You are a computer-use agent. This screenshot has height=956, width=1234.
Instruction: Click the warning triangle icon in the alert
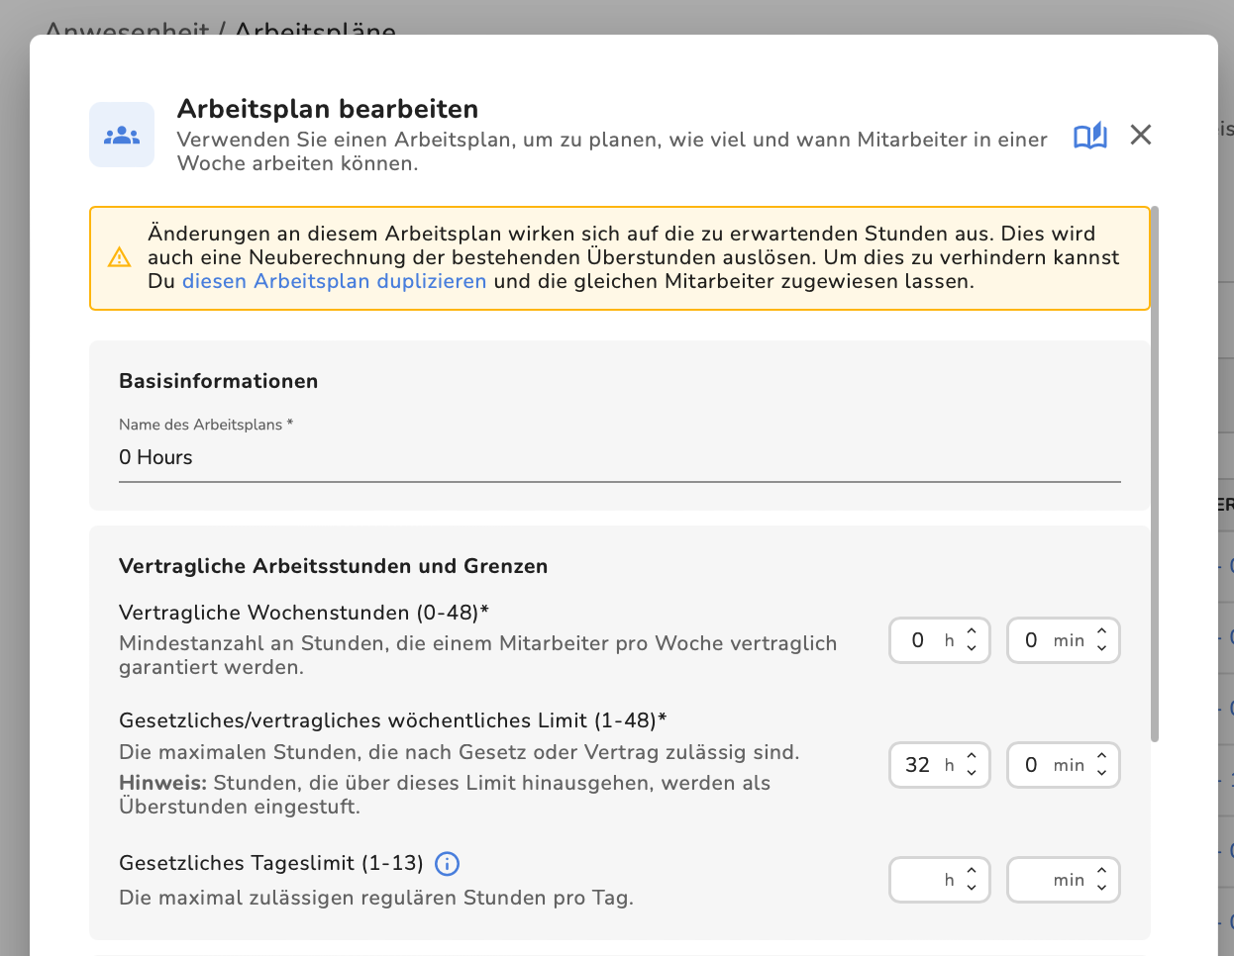click(119, 258)
